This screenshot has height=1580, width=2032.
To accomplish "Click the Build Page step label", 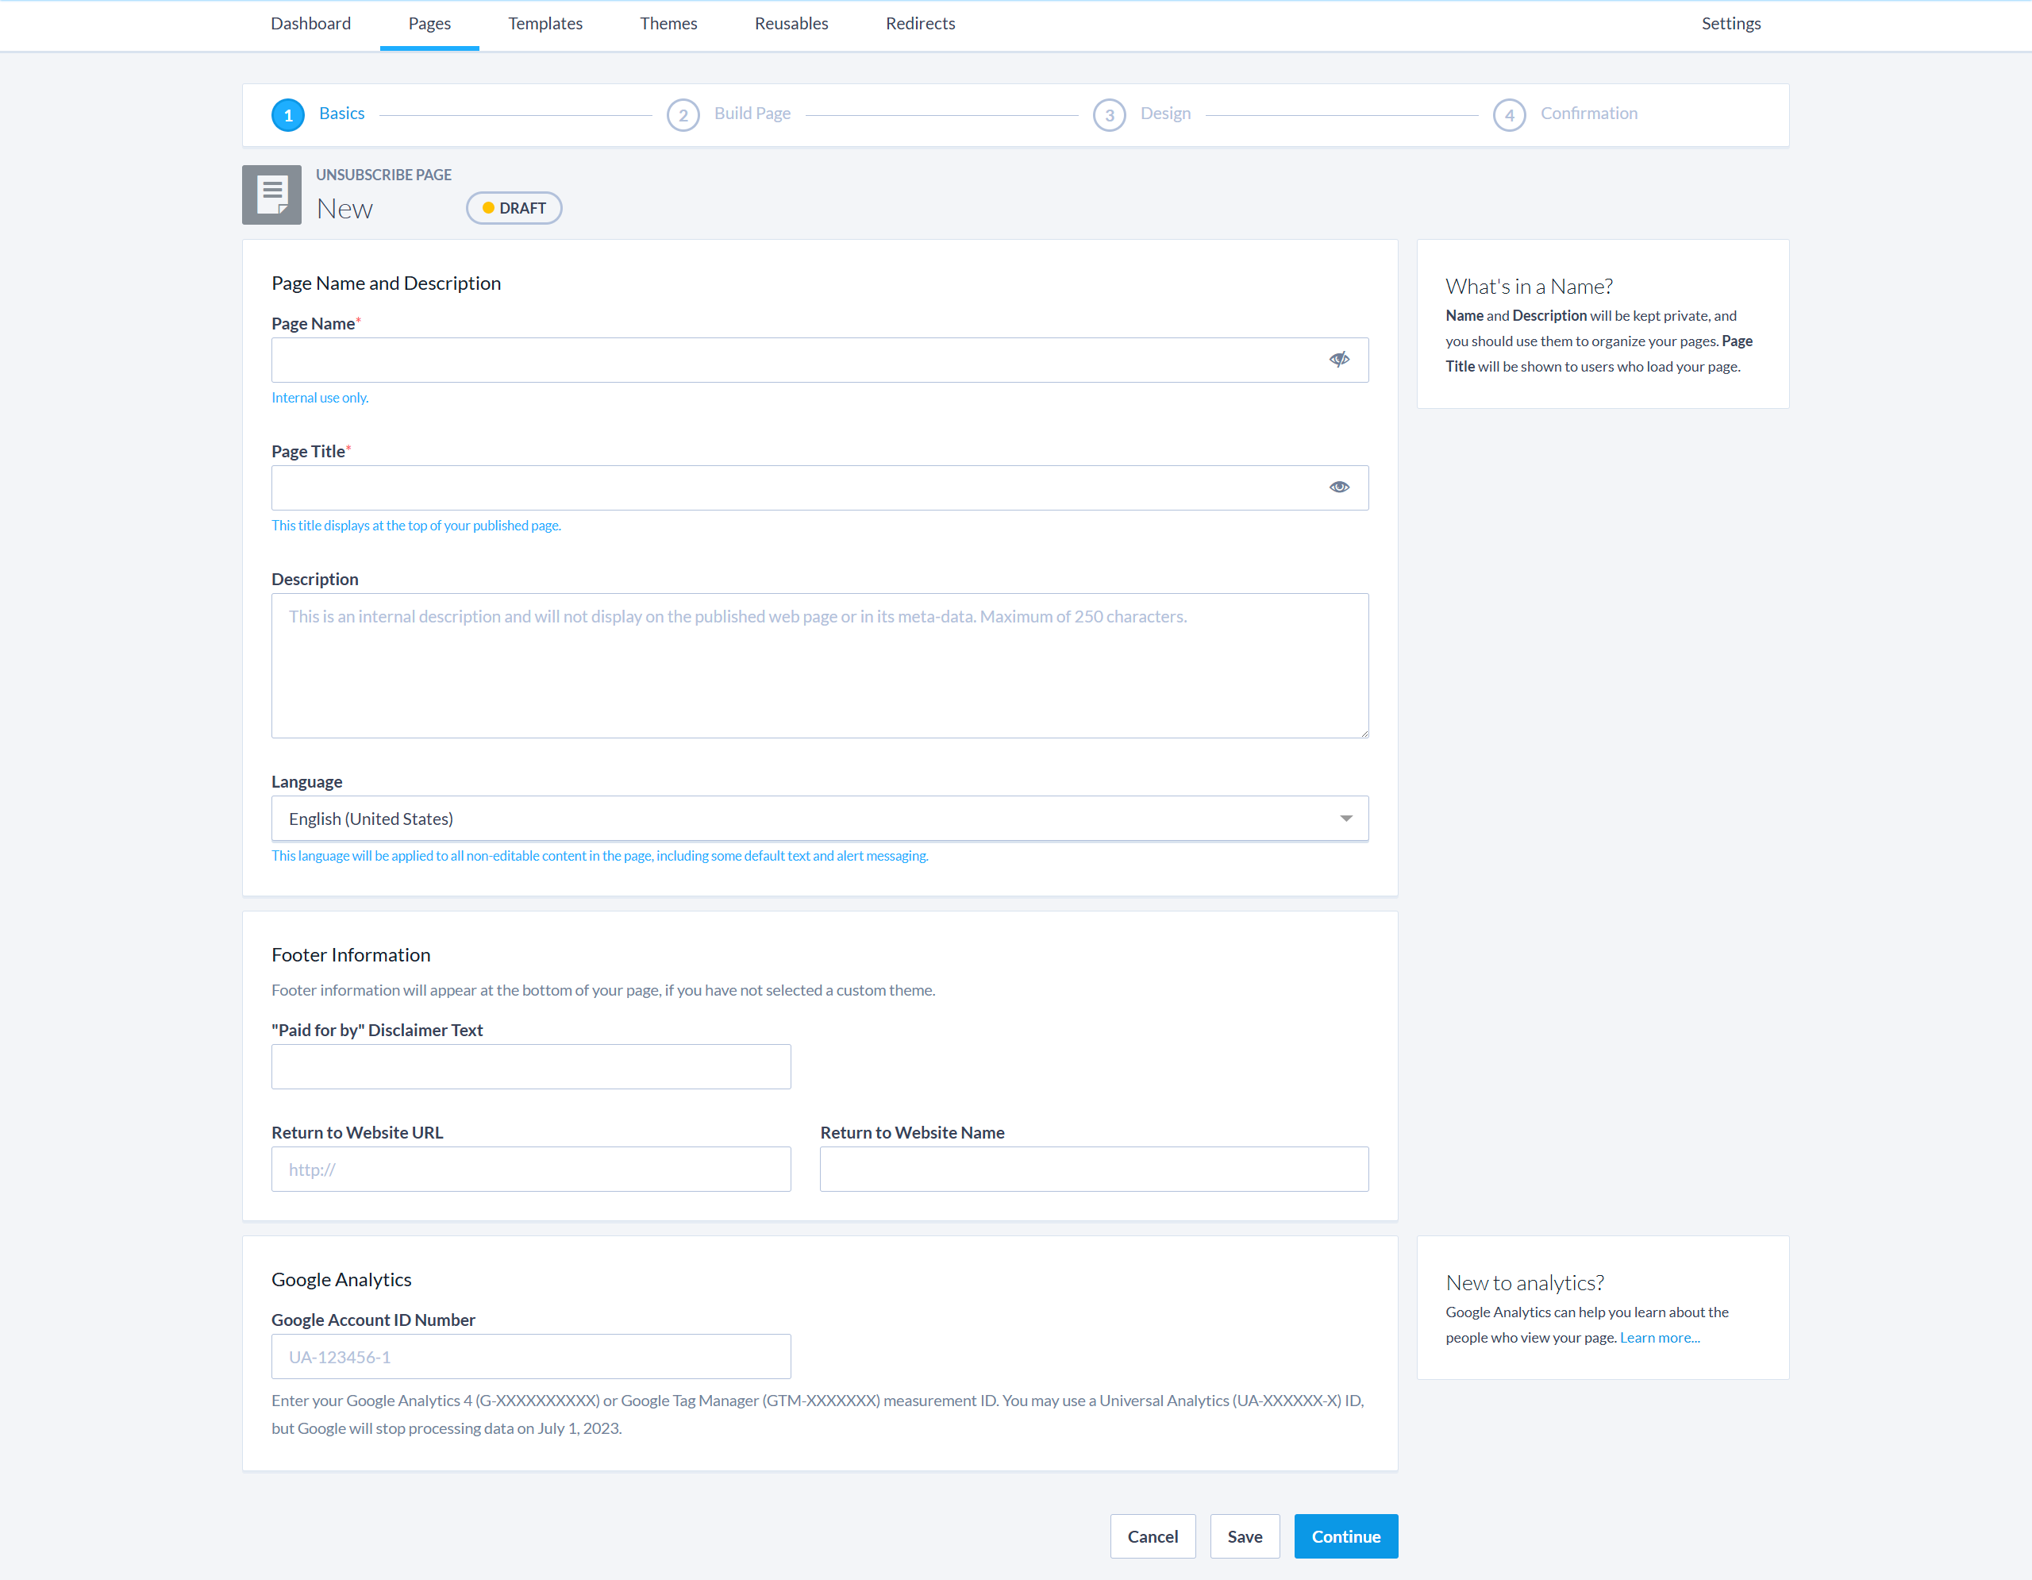I will coord(752,113).
